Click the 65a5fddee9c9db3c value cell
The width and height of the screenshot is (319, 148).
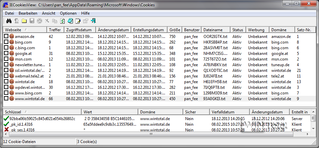[110, 124]
